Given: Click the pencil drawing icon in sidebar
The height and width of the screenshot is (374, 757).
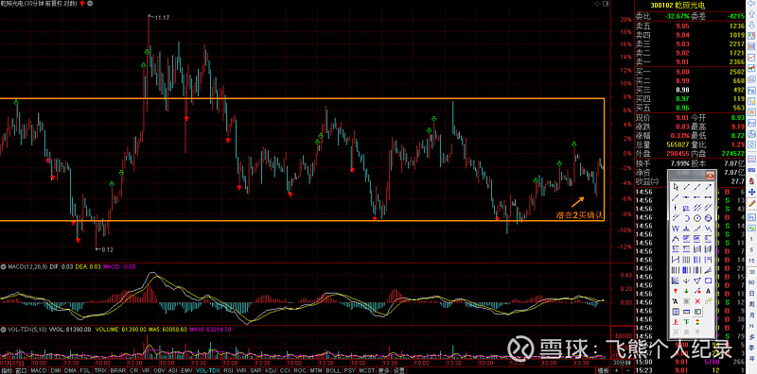Looking at the screenshot, I should pos(751,203).
